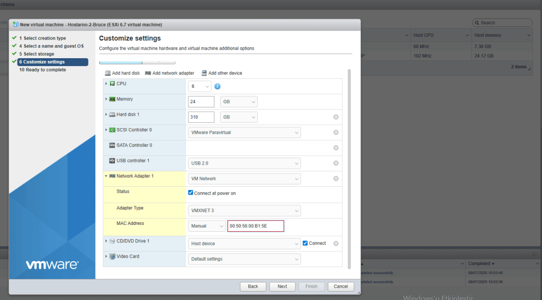Viewport: 542px width, 300px height.
Task: Click the CPU info icon
Action: pos(217,86)
